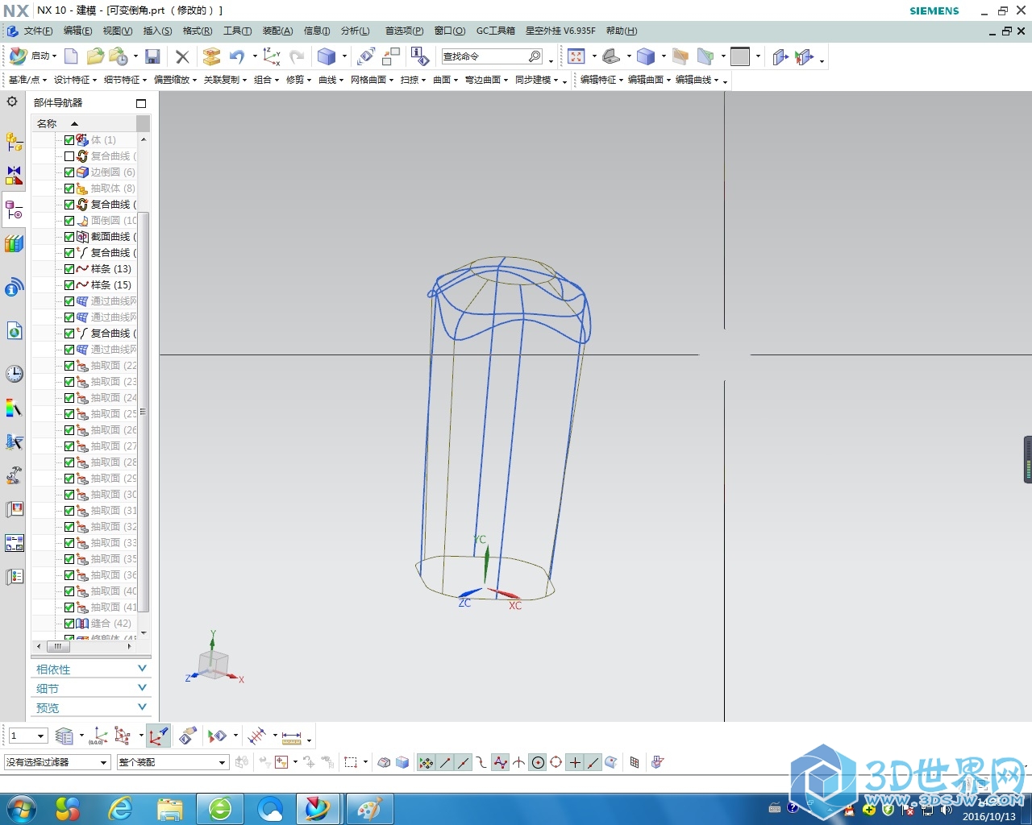Open the Internet Explorer sidebar icon
Viewport: 1032px width, 825px height.
tap(14, 288)
